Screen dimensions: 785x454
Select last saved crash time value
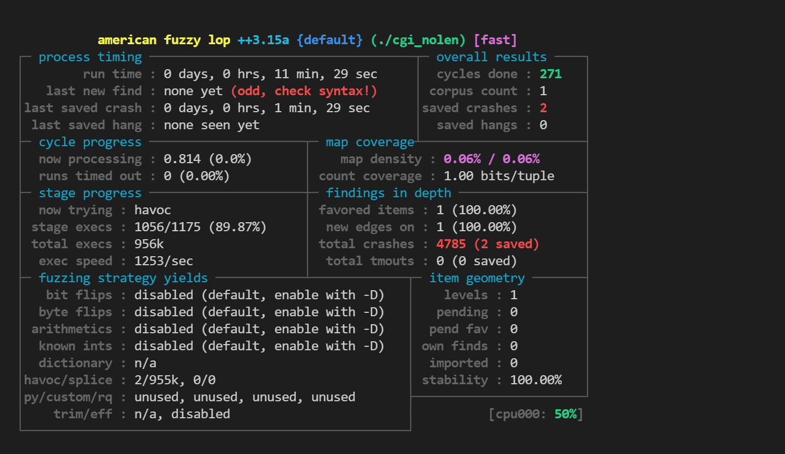[x=267, y=108]
